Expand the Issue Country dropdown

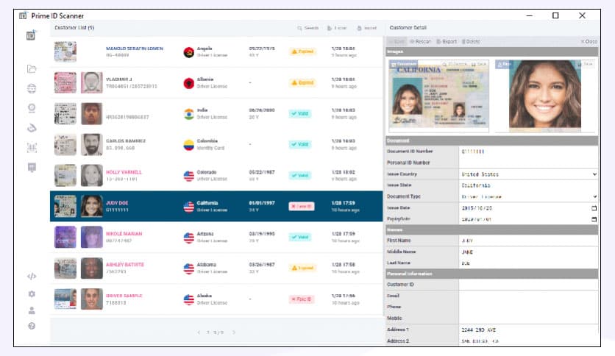pos(594,174)
